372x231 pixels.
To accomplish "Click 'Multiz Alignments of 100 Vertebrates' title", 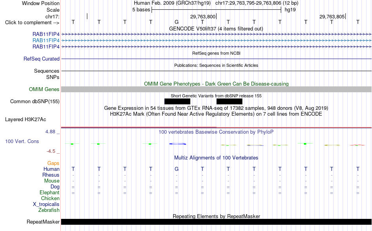I will [216, 158].
